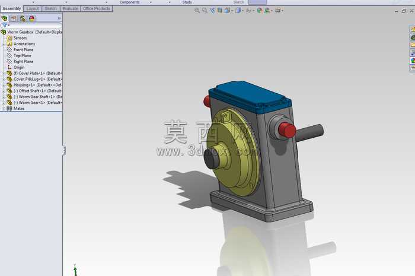415x276 pixels.
Task: Minimize the document window
Action: 396,11
